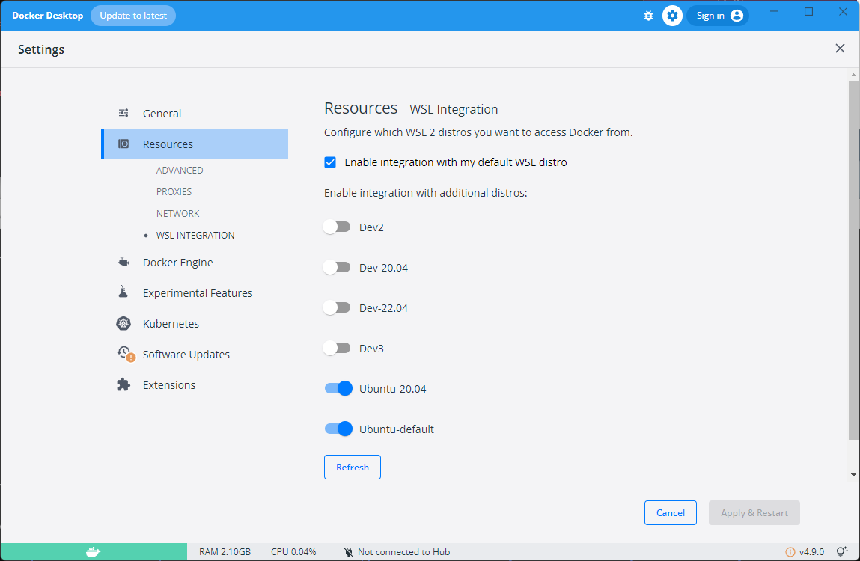Viewport: 860px width, 561px height.
Task: Click the not-connected plug icon in status bar
Action: [348, 552]
